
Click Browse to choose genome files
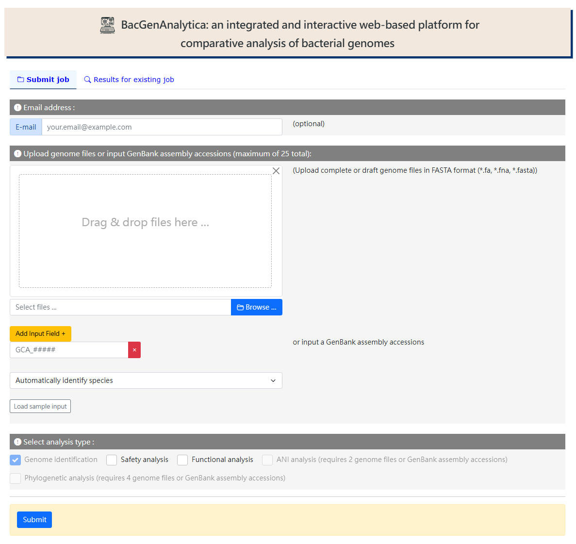click(256, 307)
